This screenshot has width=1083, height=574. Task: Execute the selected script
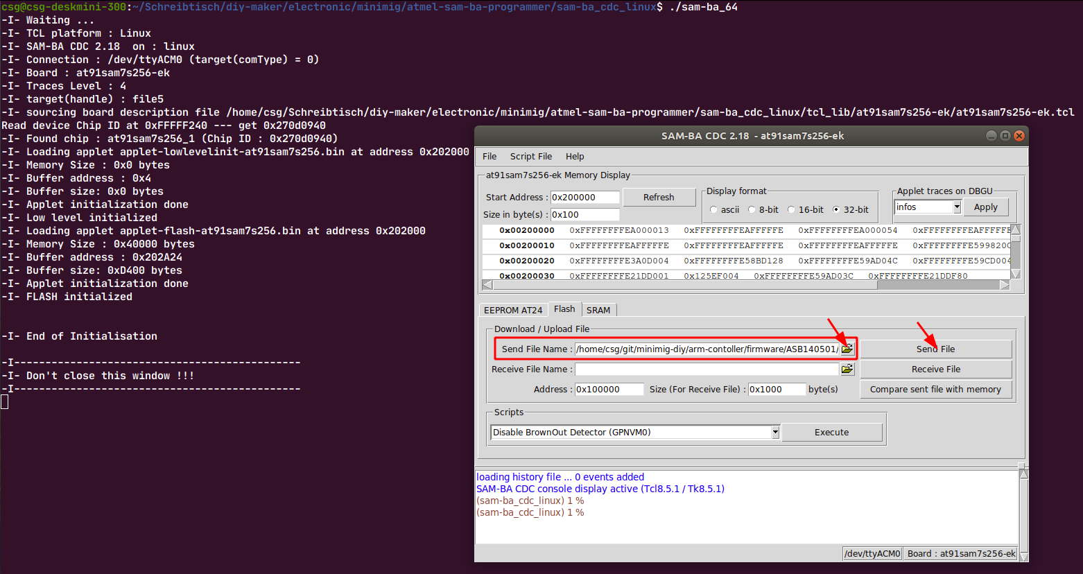831,432
